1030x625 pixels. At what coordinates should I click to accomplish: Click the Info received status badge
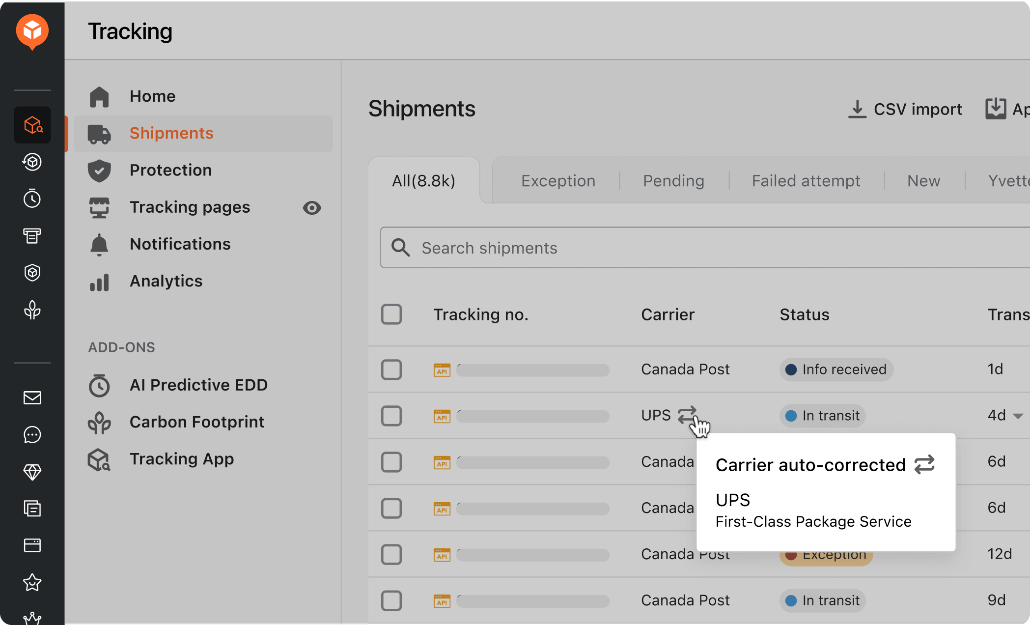click(x=836, y=369)
